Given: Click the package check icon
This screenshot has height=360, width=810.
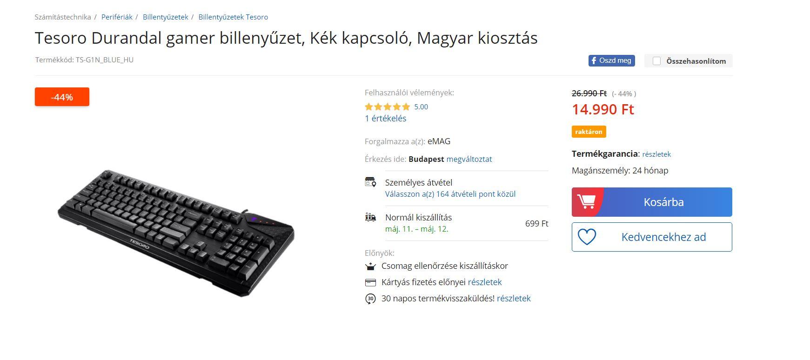Looking at the screenshot, I should pyautogui.click(x=370, y=266).
